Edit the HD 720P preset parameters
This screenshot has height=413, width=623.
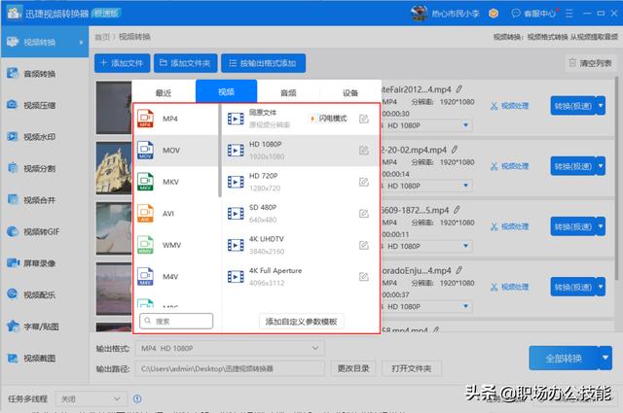pyautogui.click(x=363, y=182)
